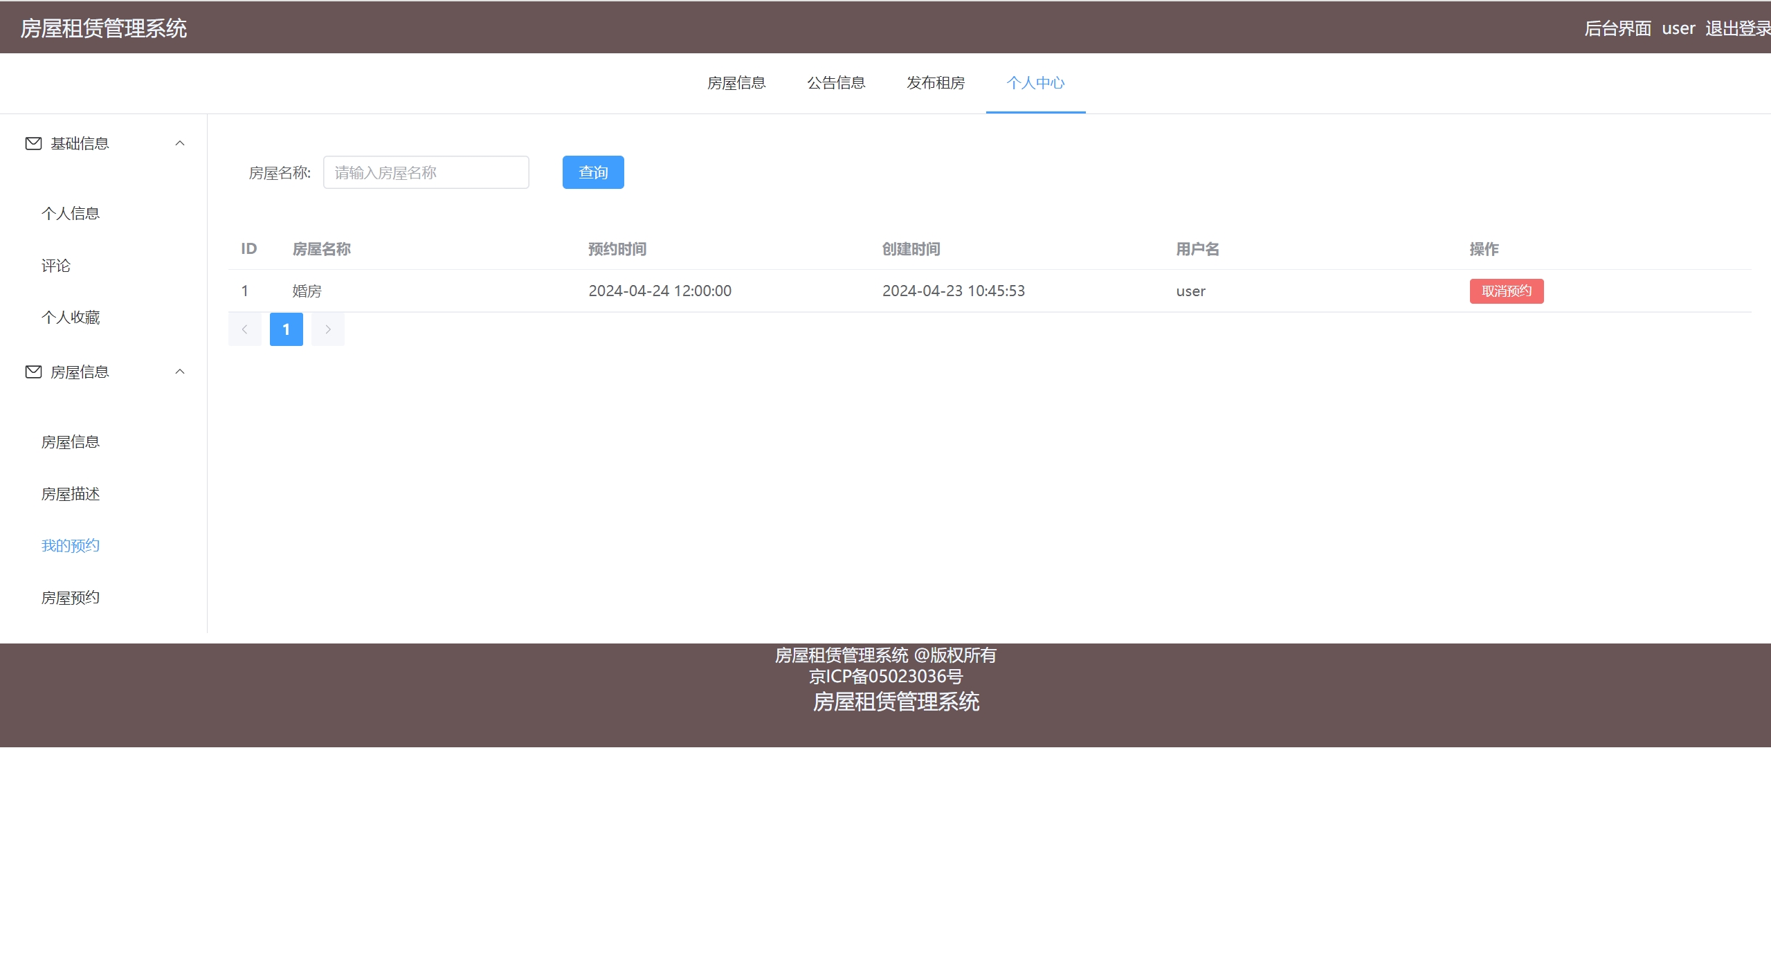Image resolution: width=1771 pixels, height=968 pixels.
Task: Click the envelope icon beside the sidebar 房屋信息 group
Action: 33,372
